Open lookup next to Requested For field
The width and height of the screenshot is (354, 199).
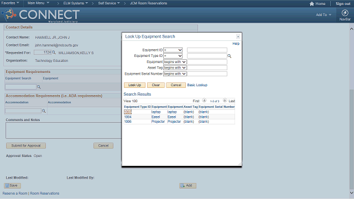[54, 53]
